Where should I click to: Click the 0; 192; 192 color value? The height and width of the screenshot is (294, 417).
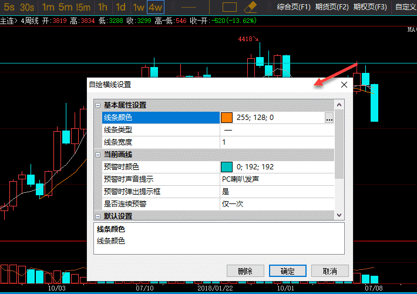point(255,167)
